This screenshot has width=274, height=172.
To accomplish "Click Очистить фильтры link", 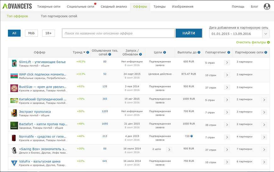I will 251,42.
